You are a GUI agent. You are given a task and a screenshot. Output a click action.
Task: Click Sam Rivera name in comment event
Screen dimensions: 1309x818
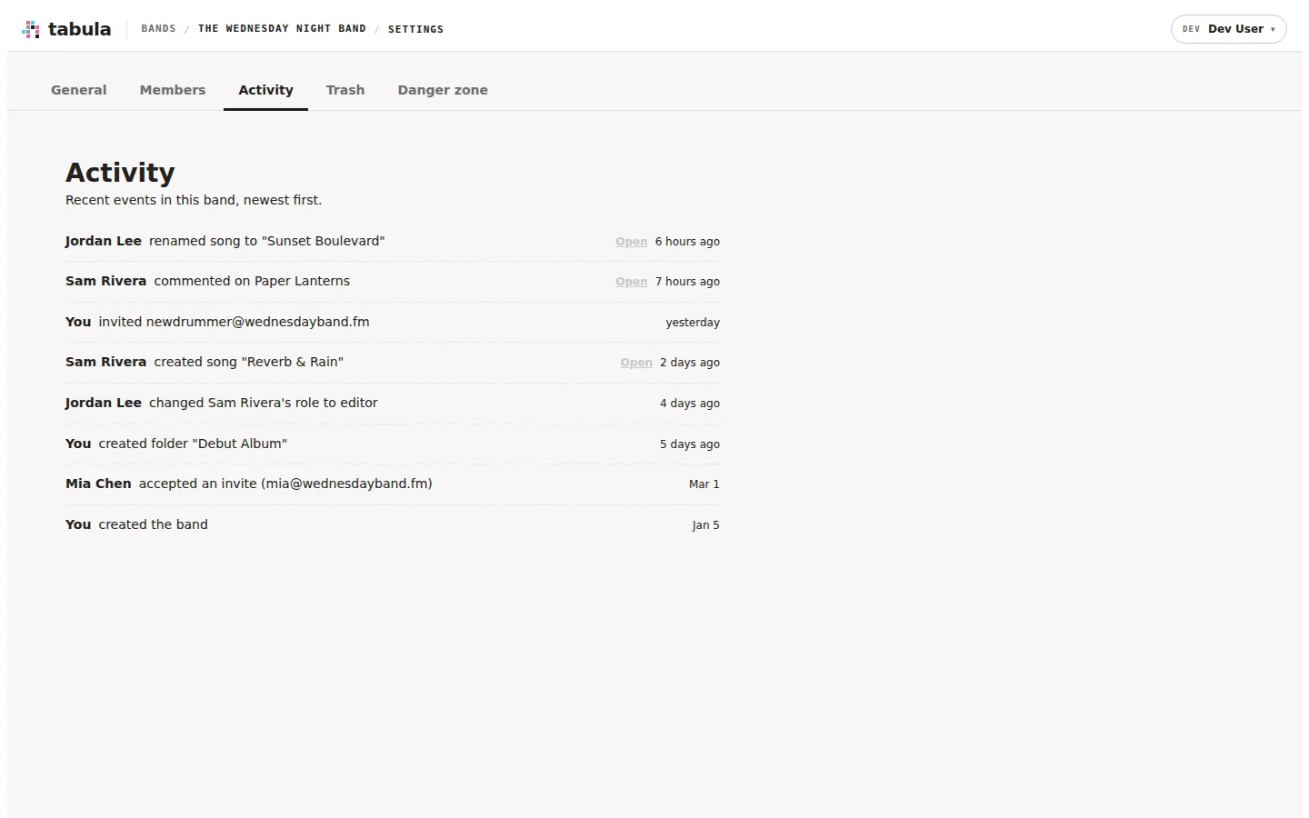click(x=105, y=281)
